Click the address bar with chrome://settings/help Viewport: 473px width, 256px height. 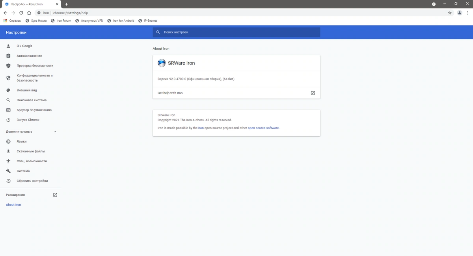(240, 13)
